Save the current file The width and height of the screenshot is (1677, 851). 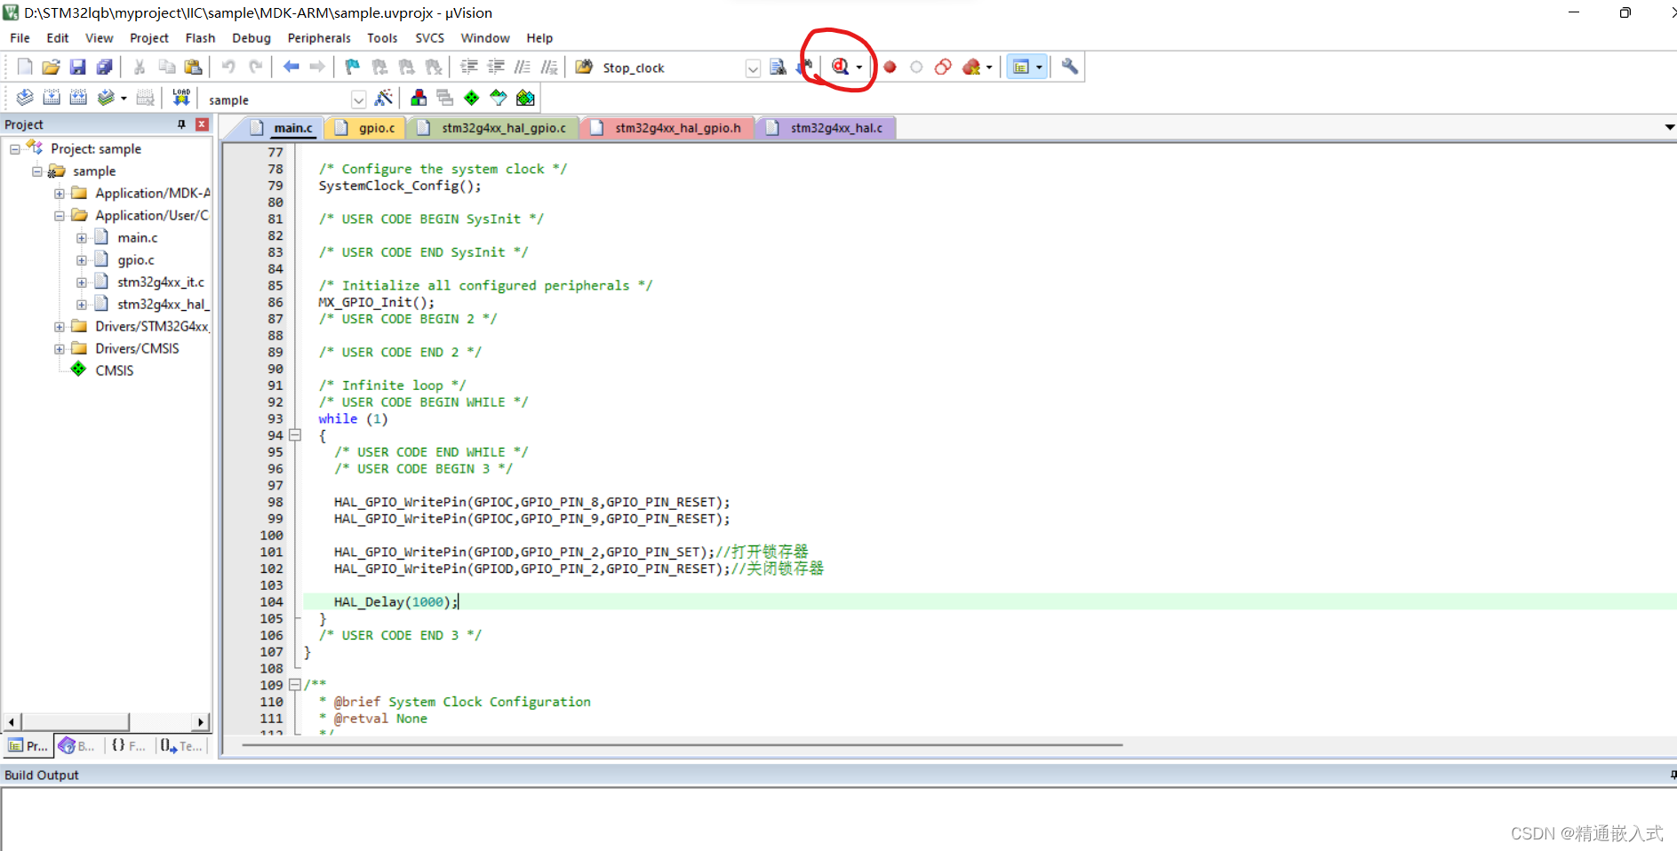pyautogui.click(x=77, y=67)
